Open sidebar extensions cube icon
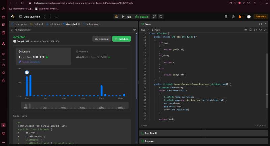The image size is (270, 146). 3,73
